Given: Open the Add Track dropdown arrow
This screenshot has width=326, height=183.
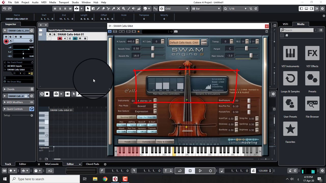Looking at the screenshot, I should (46, 25).
